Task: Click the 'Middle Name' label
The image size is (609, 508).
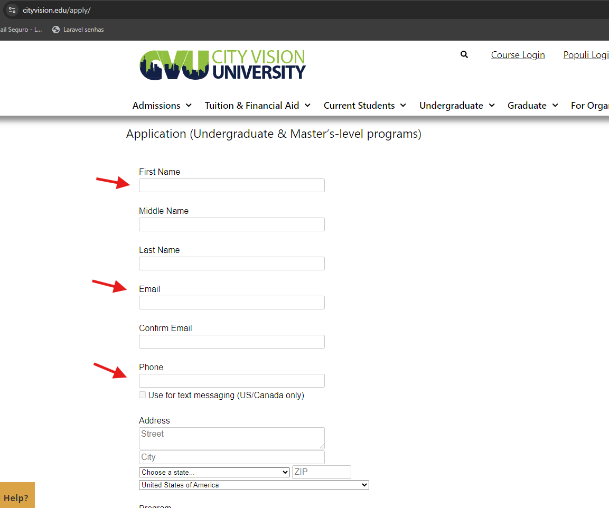Action: 164,211
